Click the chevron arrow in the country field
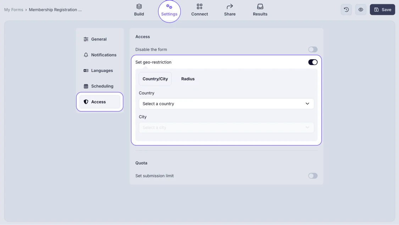399x225 pixels. pyautogui.click(x=307, y=104)
